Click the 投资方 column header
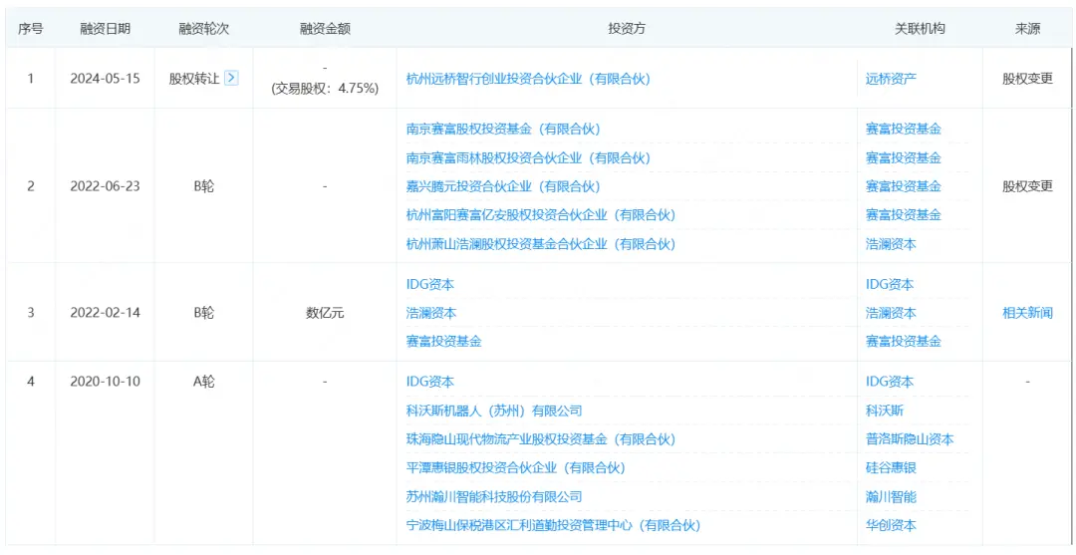The image size is (1076, 555). pyautogui.click(x=627, y=29)
